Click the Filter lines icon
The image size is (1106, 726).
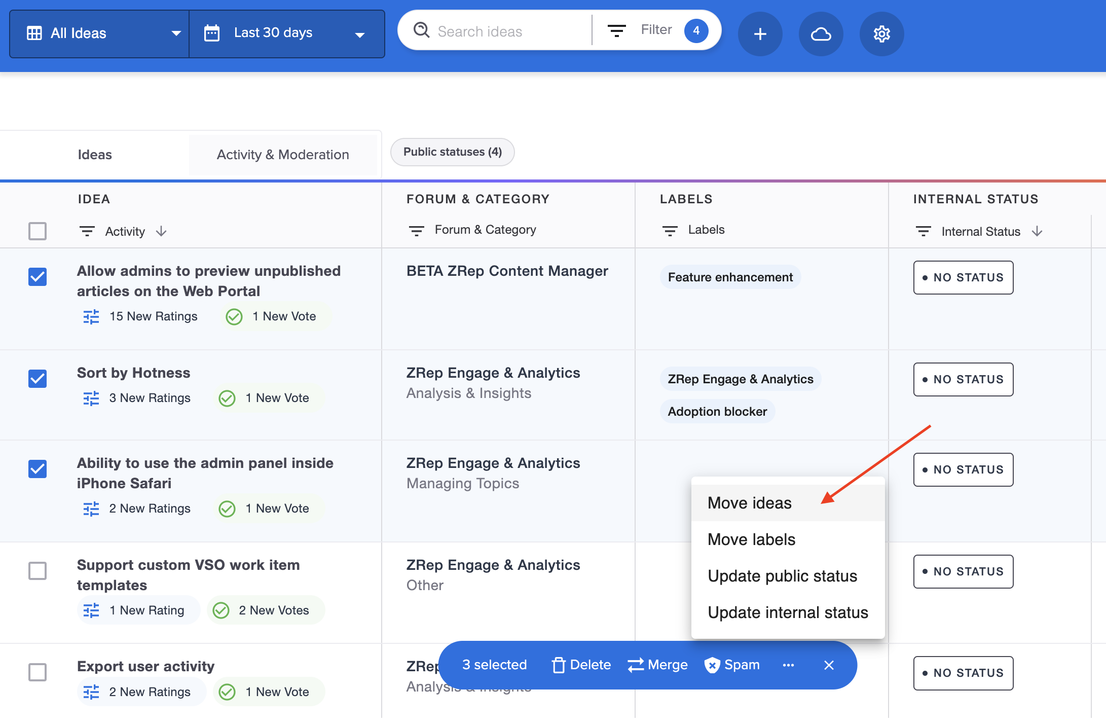coord(617,30)
